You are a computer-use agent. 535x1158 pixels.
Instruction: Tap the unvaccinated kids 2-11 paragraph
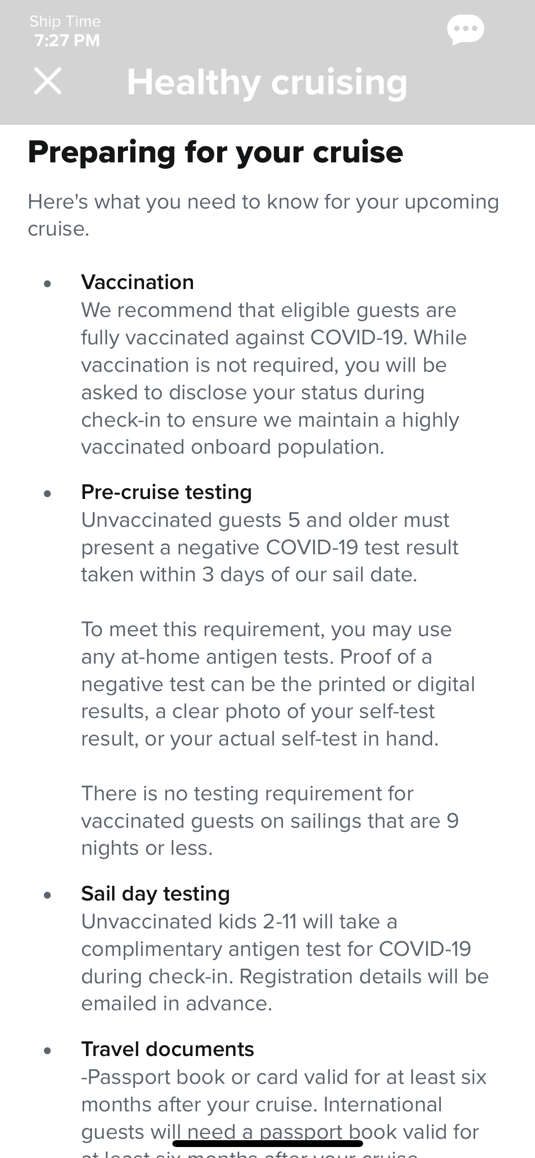coord(285,962)
